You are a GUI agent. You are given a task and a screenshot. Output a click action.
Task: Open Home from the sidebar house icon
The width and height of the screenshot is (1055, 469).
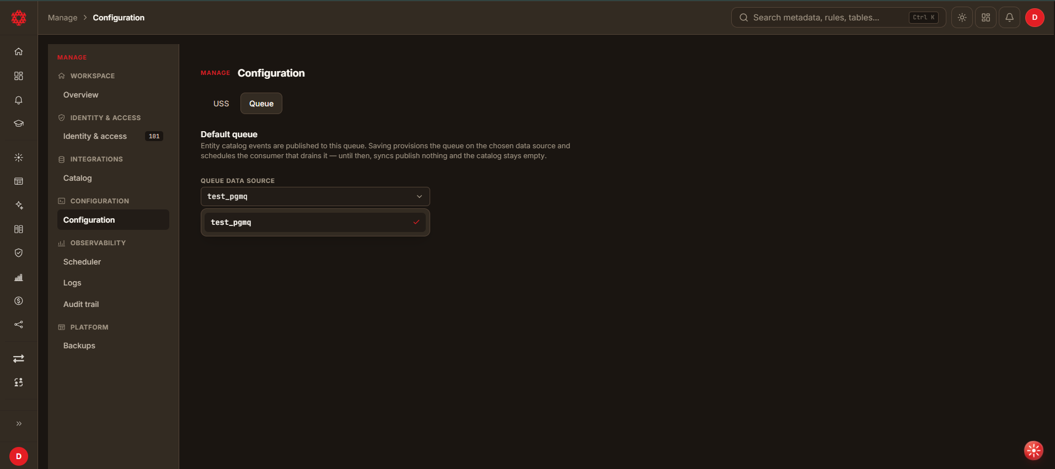tap(19, 52)
